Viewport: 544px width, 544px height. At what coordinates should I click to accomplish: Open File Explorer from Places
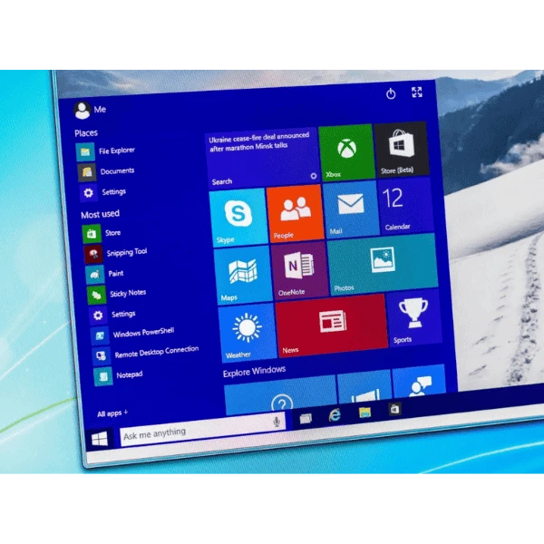pos(105,151)
